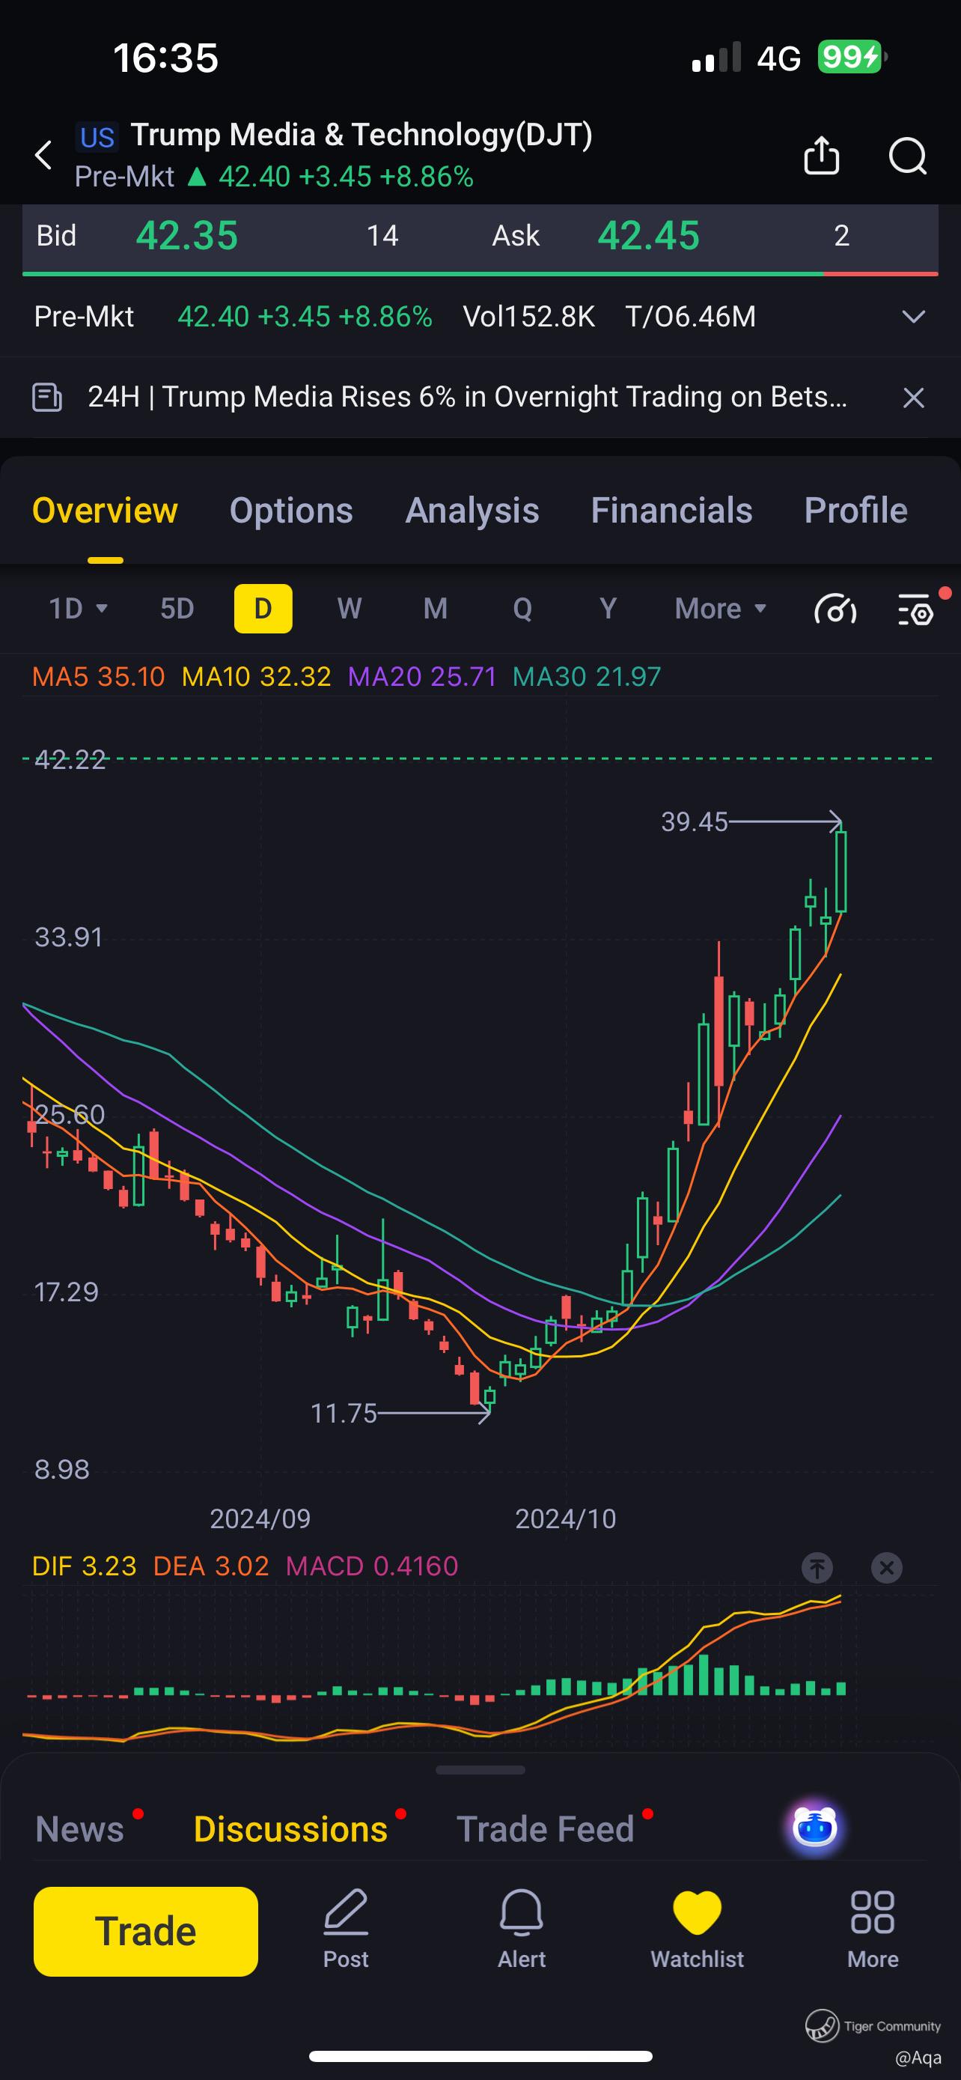Tap the share icon
961x2080 pixels.
[x=821, y=155]
